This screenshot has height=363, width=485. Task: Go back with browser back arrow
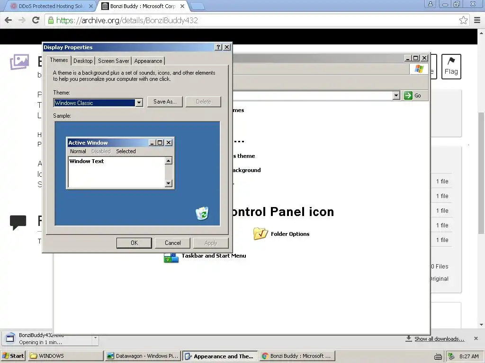[x=9, y=20]
